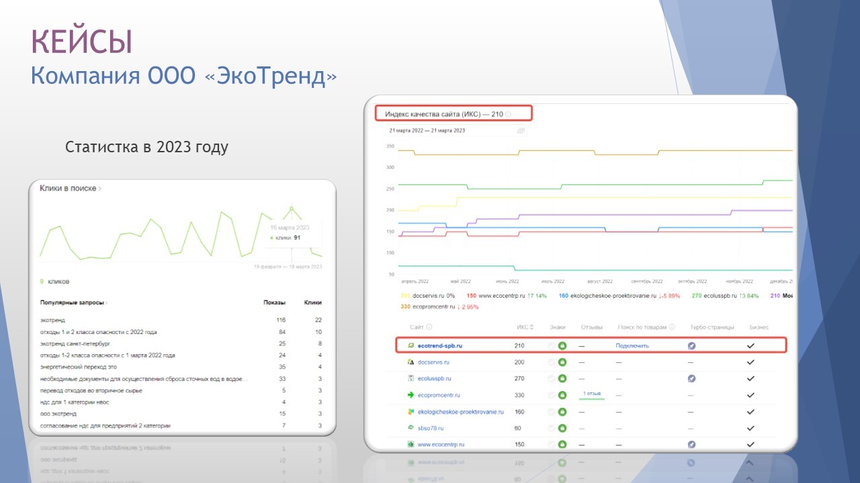This screenshot has height=483, width=860.
Task: Click the favicon of ekologicheskoe-proektirovanie.ru
Action: pos(411,412)
